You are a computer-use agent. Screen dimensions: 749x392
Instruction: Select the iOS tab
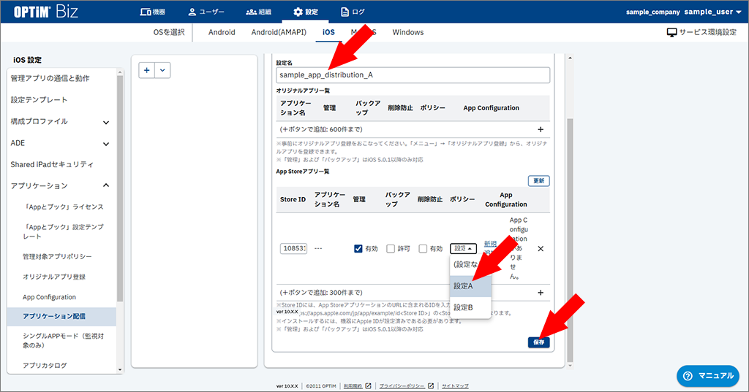pyautogui.click(x=328, y=32)
